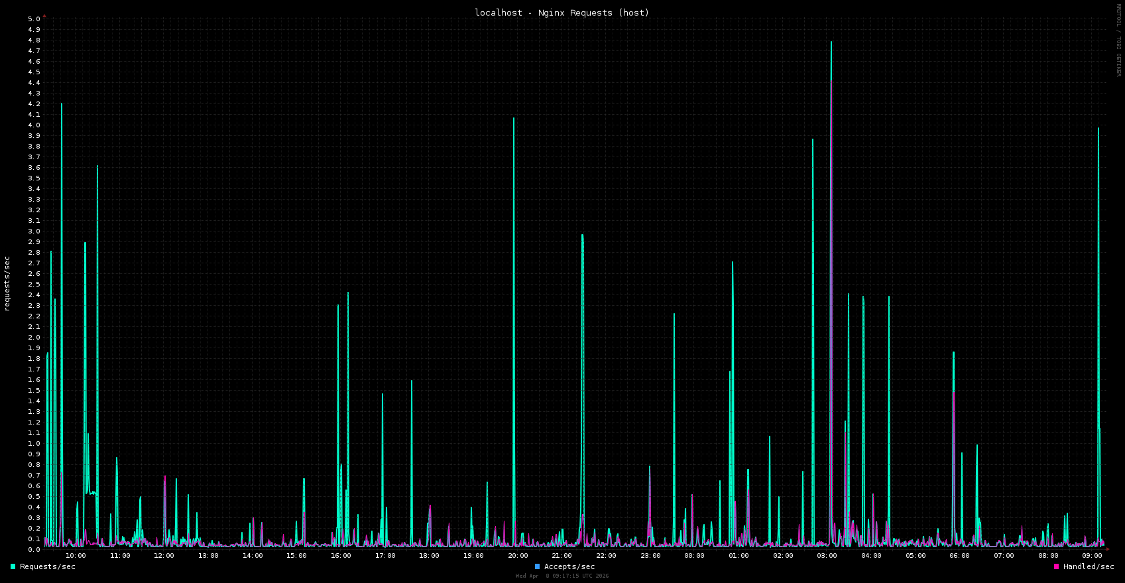Image resolution: width=1125 pixels, height=583 pixels.
Task: Click the "2.5" y-axis value
Action: tap(34, 285)
